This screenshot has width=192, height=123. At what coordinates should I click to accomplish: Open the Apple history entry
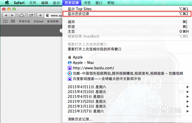click(127, 57)
